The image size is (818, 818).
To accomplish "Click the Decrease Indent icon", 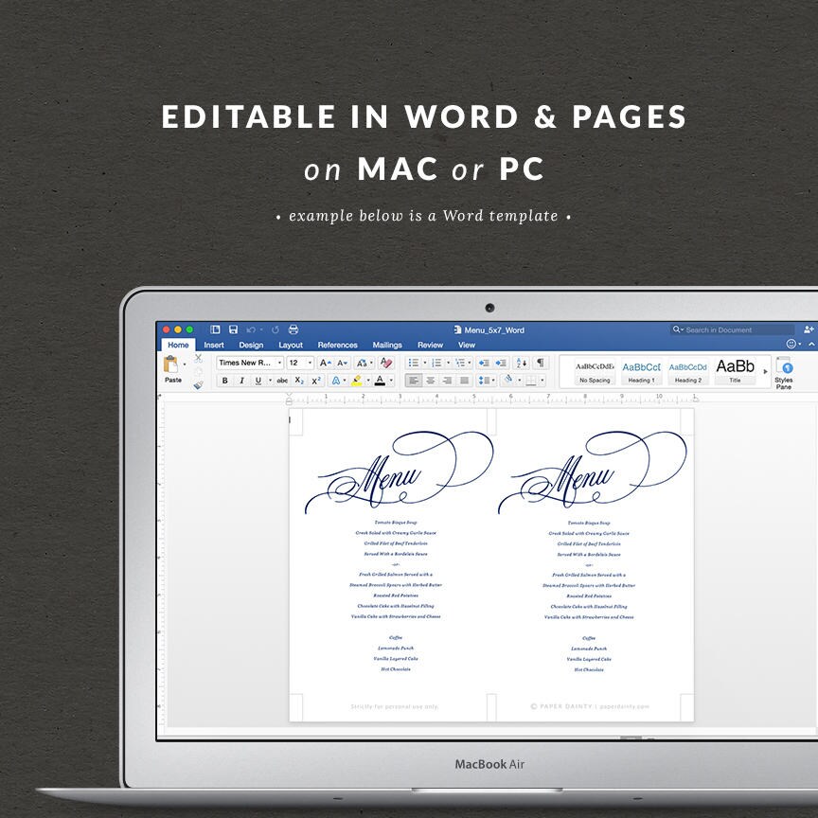I will click(x=484, y=363).
